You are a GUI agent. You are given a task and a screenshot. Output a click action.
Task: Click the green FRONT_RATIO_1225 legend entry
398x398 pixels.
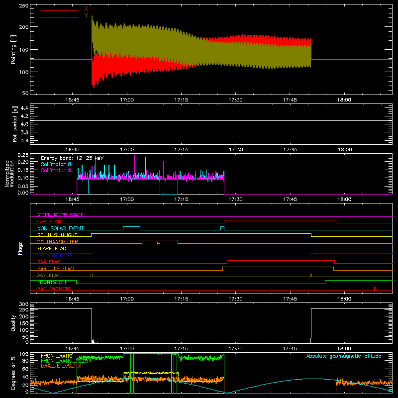(64, 361)
